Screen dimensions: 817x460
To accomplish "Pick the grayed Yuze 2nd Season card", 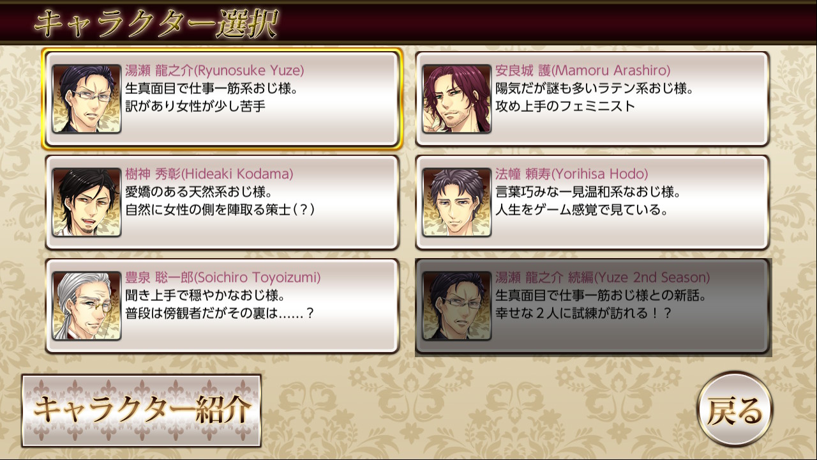I will click(x=592, y=306).
